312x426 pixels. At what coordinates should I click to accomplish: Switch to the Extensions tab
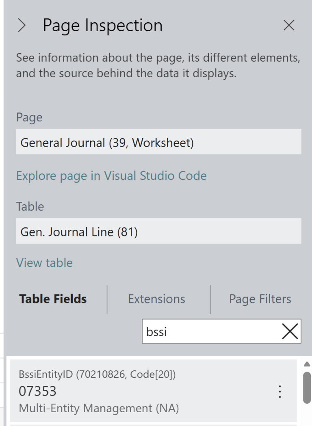tap(156, 299)
